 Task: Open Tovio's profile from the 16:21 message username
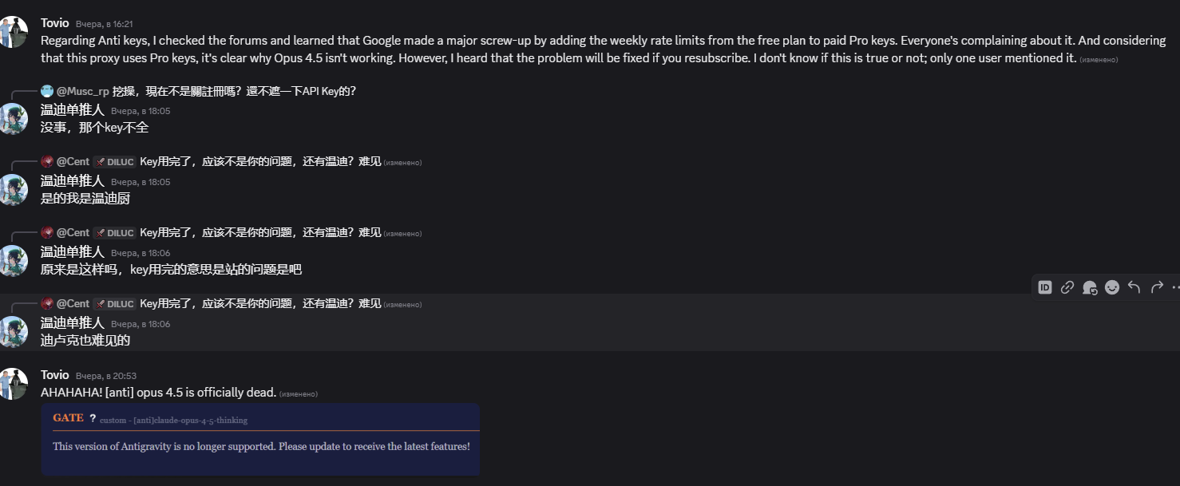coord(54,23)
